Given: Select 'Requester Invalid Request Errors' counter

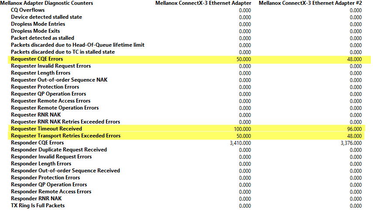Looking at the screenshot, I should [x=51, y=66].
